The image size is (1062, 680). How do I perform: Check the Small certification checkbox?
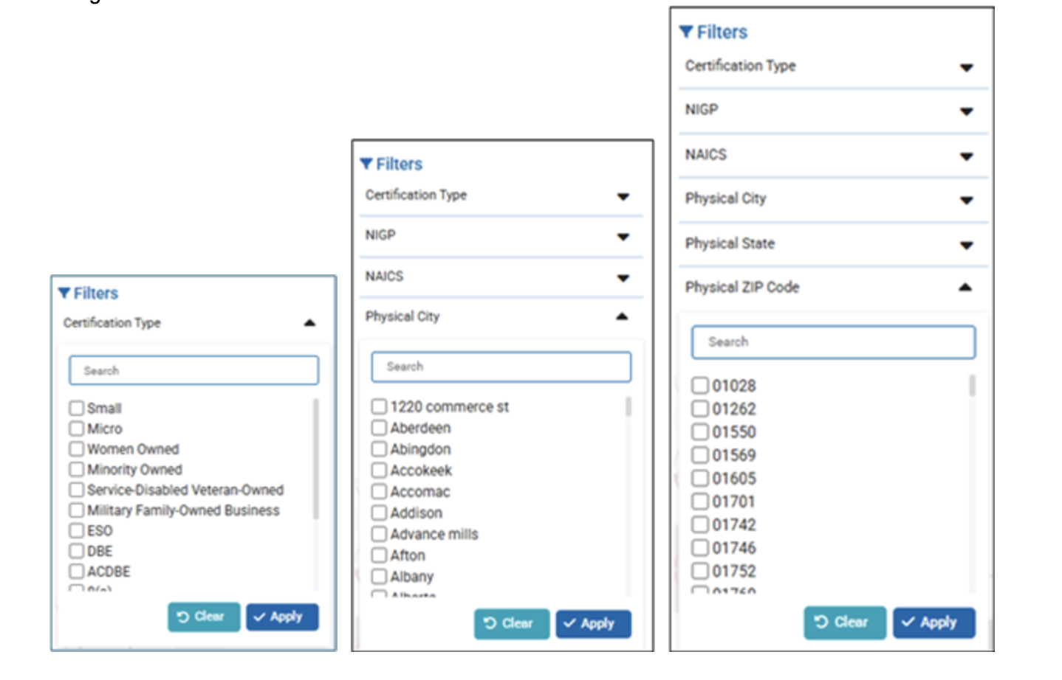(76, 408)
